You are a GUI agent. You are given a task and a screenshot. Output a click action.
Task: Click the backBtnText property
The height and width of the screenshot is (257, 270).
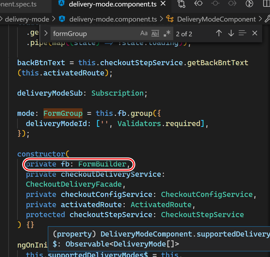[x=41, y=63]
